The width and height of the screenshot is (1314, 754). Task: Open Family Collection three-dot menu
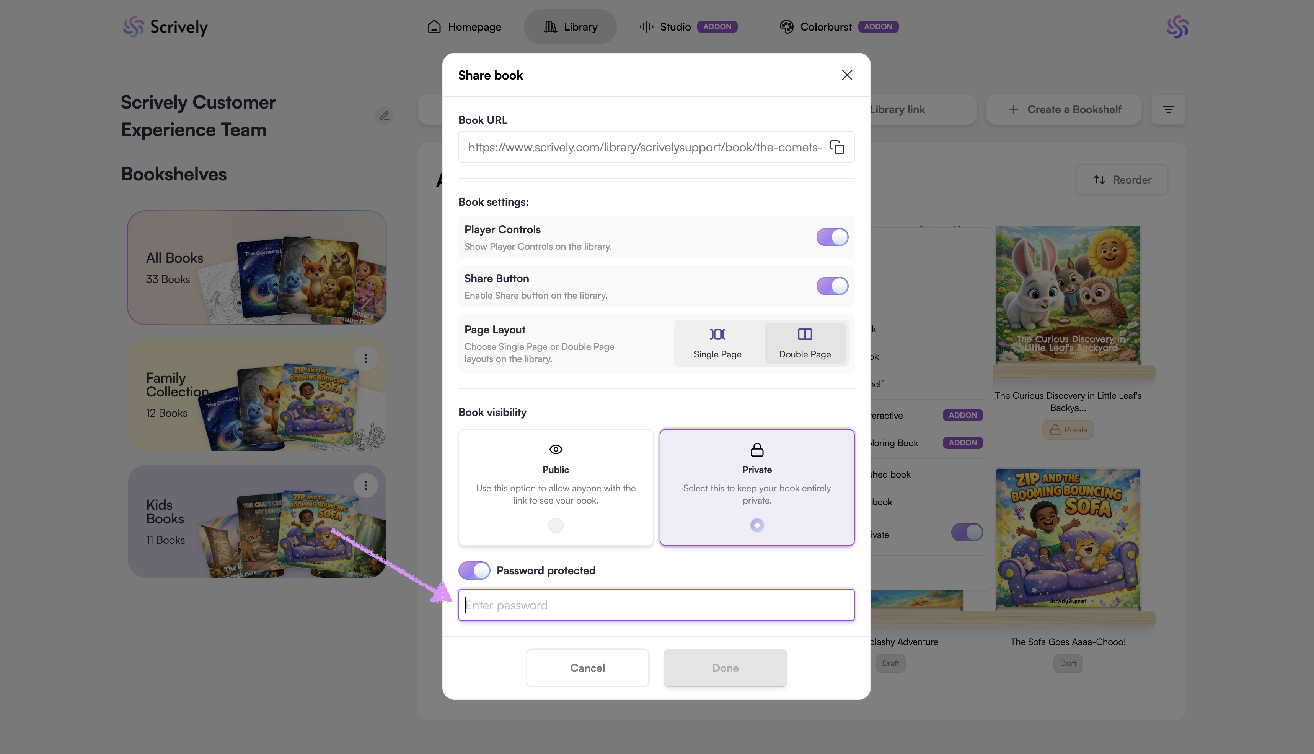click(x=365, y=358)
